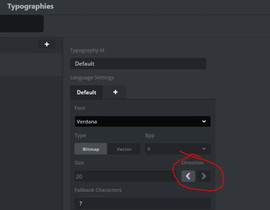Open the Verdana font dropdown
Image resolution: width=270 pixels, height=210 pixels.
tap(143, 122)
